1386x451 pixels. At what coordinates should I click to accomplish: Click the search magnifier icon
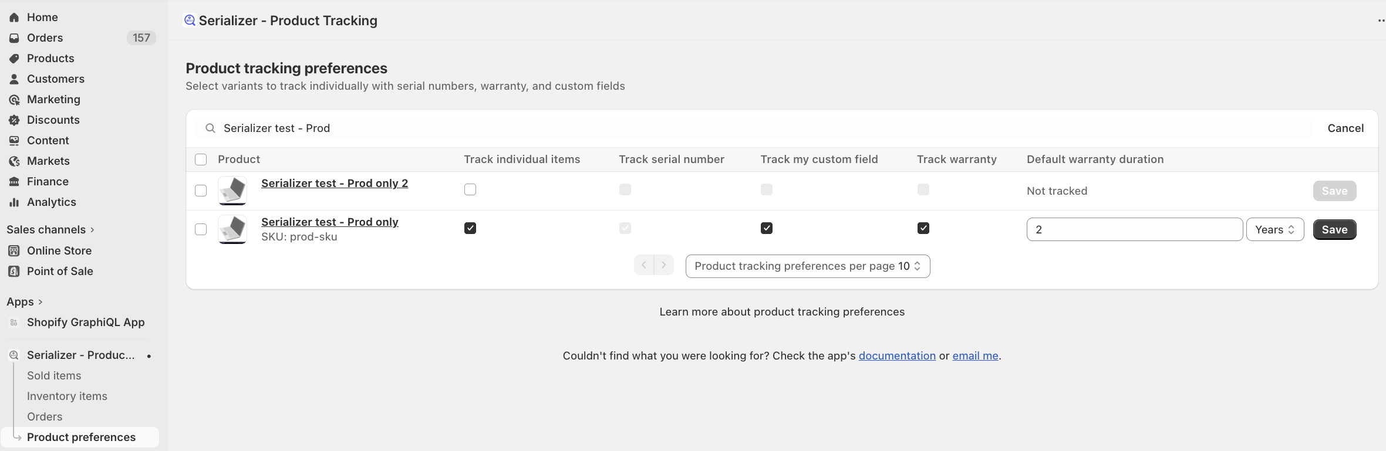point(210,128)
